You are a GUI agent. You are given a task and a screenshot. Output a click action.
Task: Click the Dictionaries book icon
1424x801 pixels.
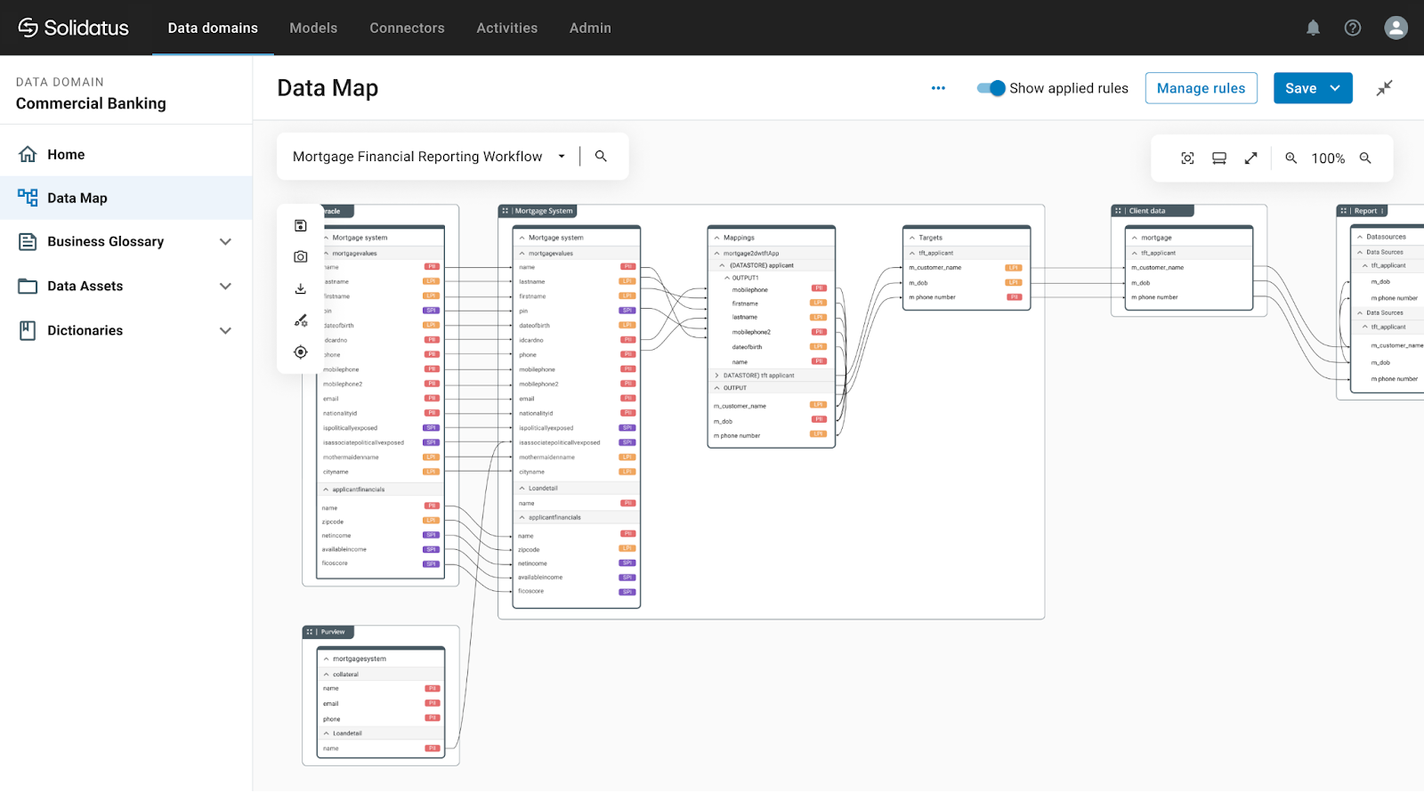28,330
